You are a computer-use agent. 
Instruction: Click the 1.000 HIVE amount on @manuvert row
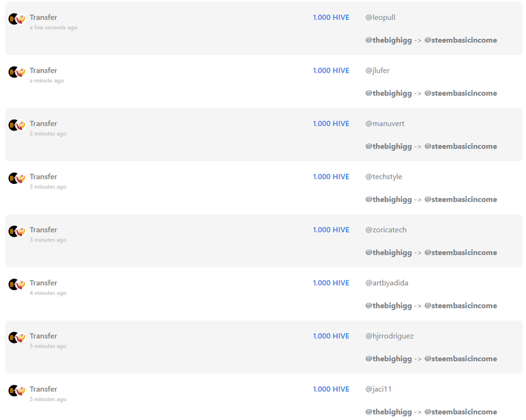(331, 124)
